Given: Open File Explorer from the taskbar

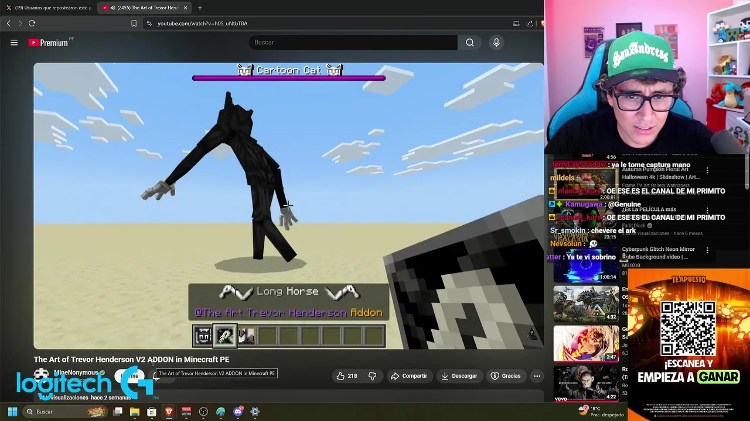Looking at the screenshot, I should 135,412.
